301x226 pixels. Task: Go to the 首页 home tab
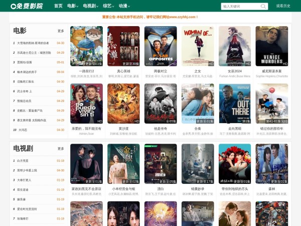pyautogui.click(x=58, y=6)
